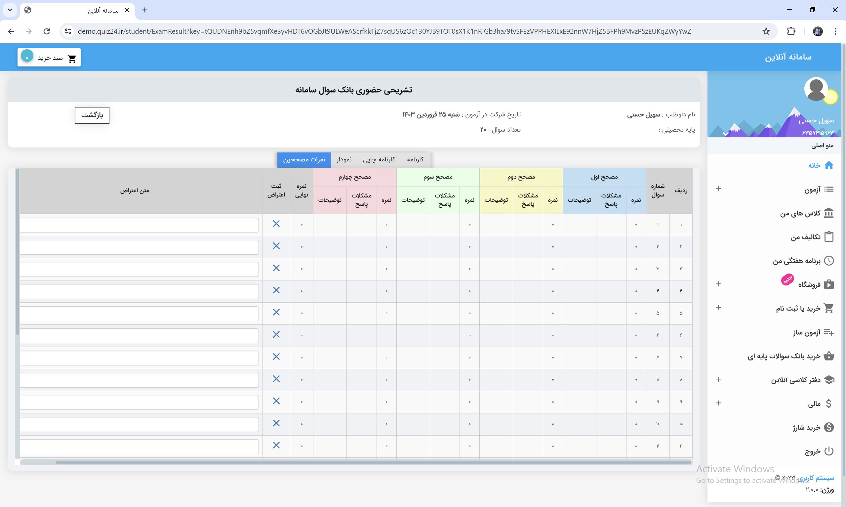Toggle objection X mark in row 5
This screenshot has height=507, width=846.
[276, 312]
